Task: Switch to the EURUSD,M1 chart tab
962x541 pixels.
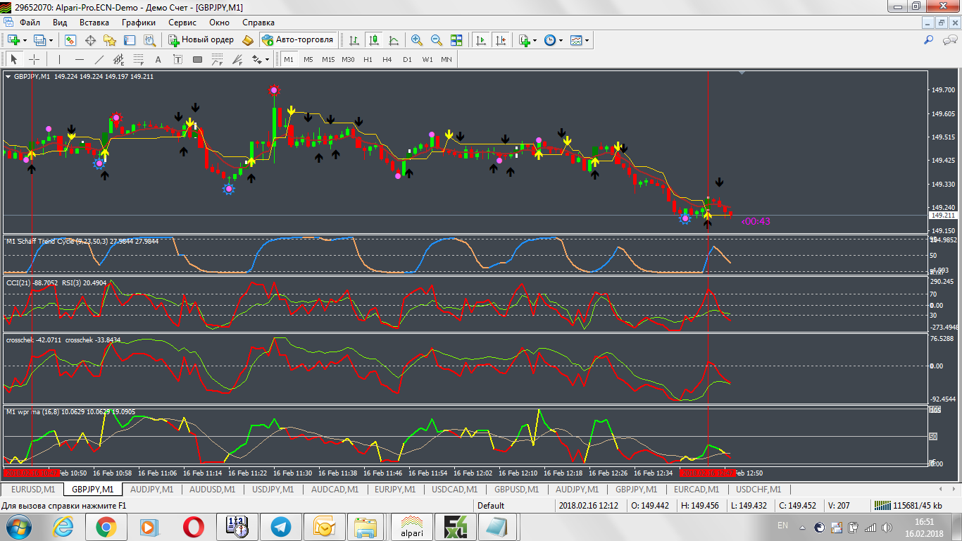Action: coord(32,489)
